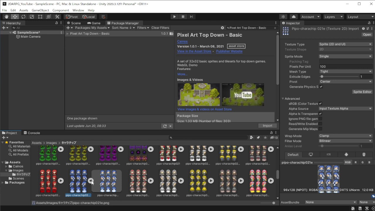Clear the Package Manager search field
This screenshot has width=375, height=211.
(275, 28)
